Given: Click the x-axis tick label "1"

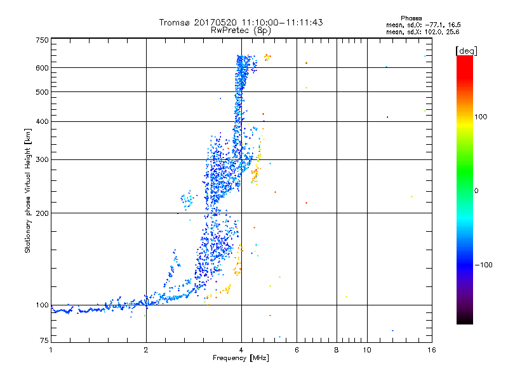Looking at the screenshot, I should click(x=51, y=350).
